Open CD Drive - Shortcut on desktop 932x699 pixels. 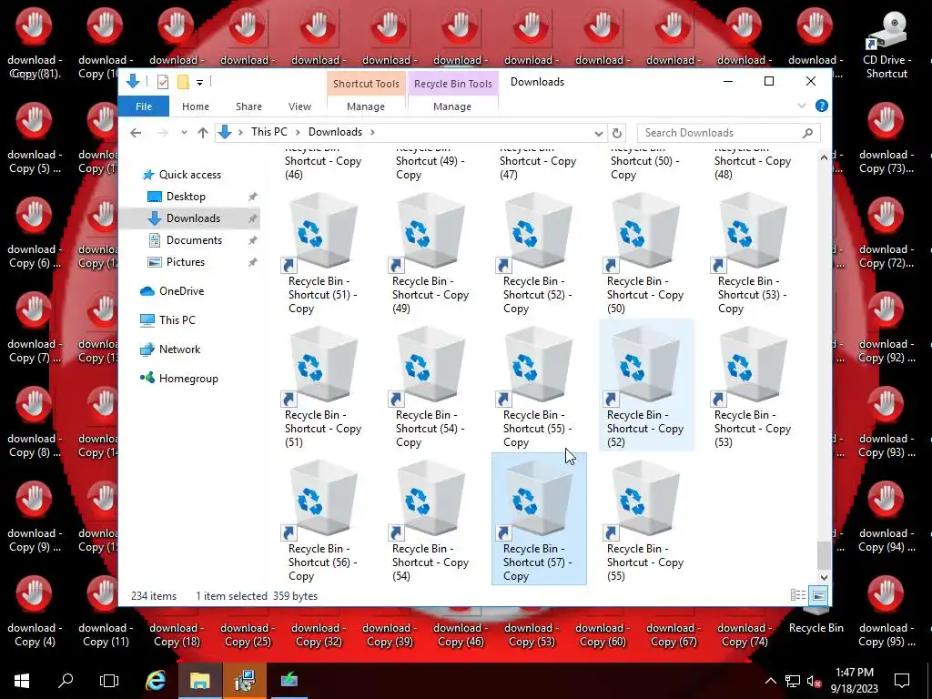tap(886, 45)
